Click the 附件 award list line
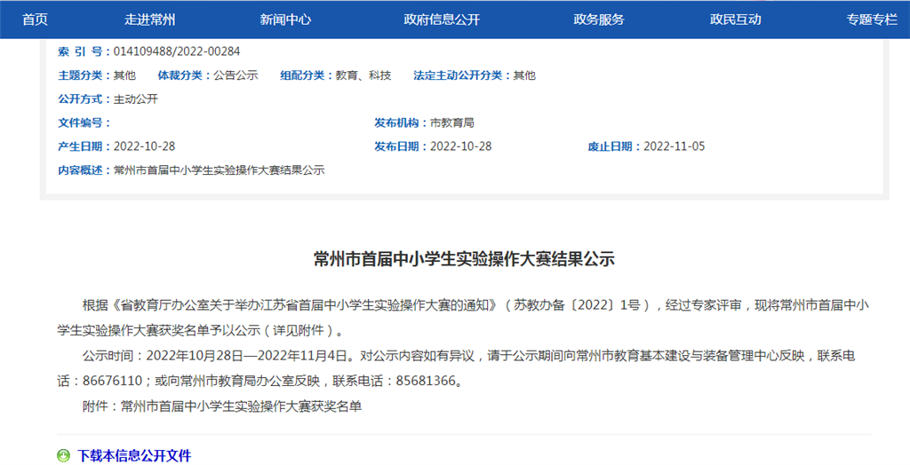 click(x=222, y=406)
